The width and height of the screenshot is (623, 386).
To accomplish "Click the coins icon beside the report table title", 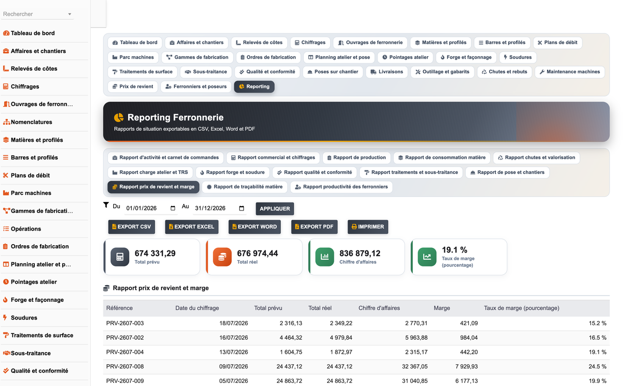I will click(106, 288).
